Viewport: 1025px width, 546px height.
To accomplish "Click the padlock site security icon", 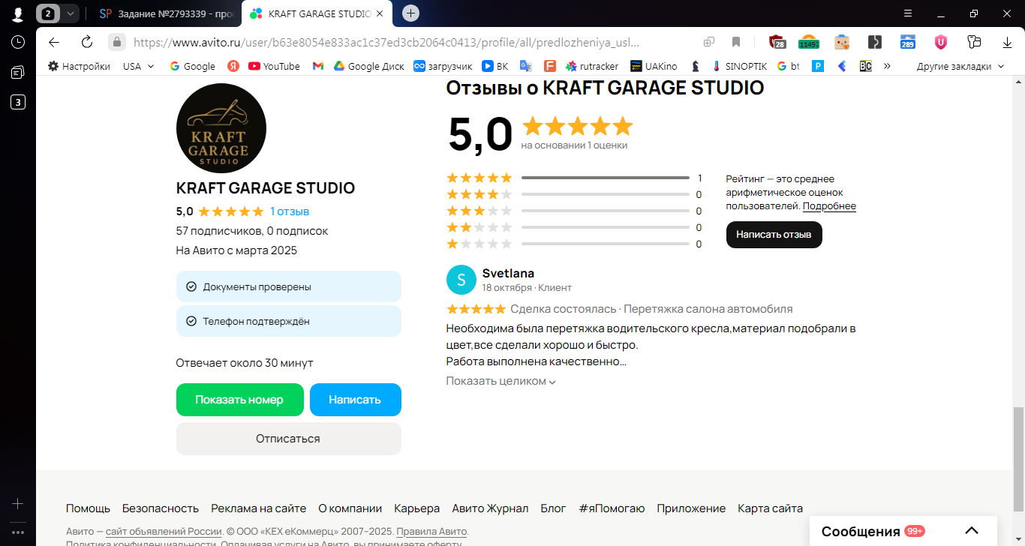I will click(116, 42).
